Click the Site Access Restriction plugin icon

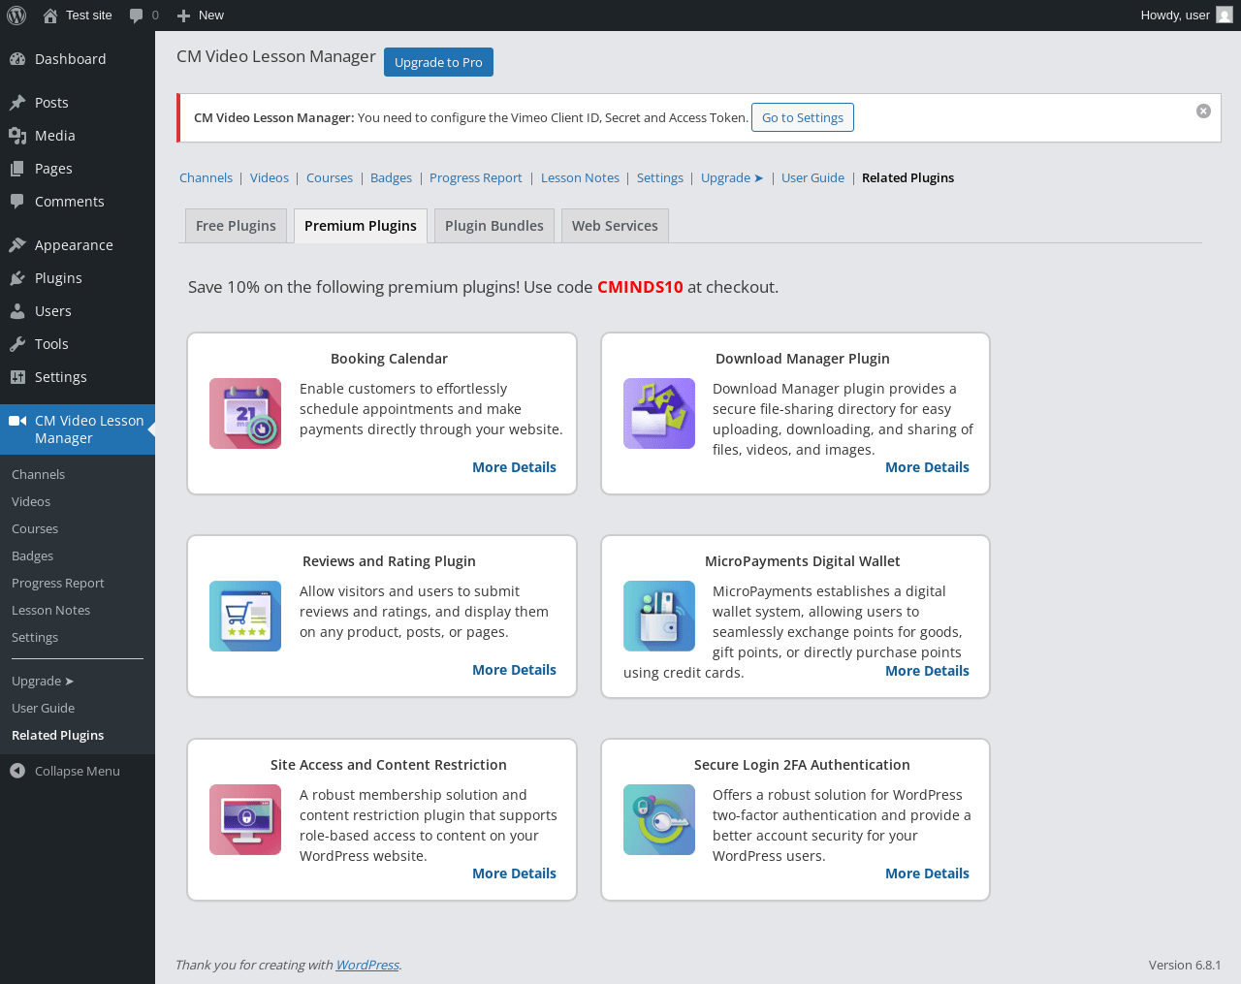coord(245,820)
